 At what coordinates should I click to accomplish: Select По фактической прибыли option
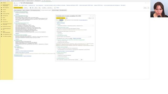point(57,57)
